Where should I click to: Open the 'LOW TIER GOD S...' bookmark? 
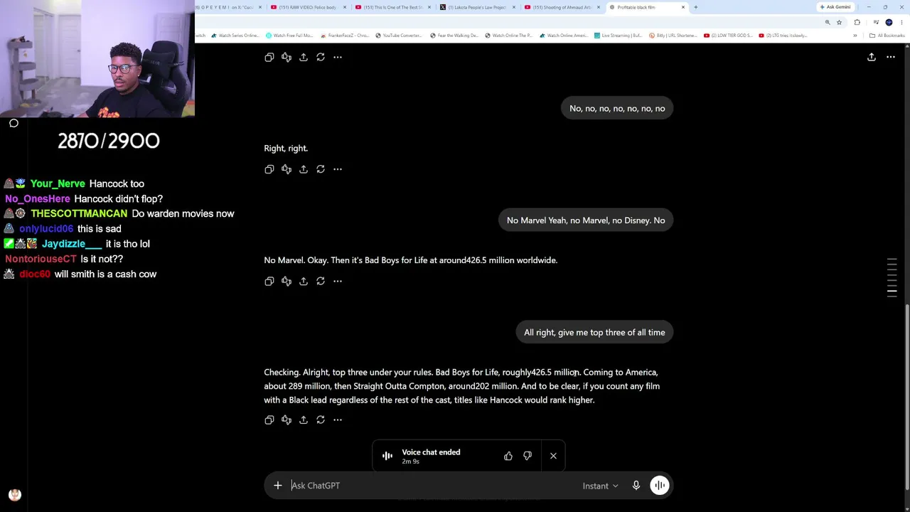pos(728,36)
